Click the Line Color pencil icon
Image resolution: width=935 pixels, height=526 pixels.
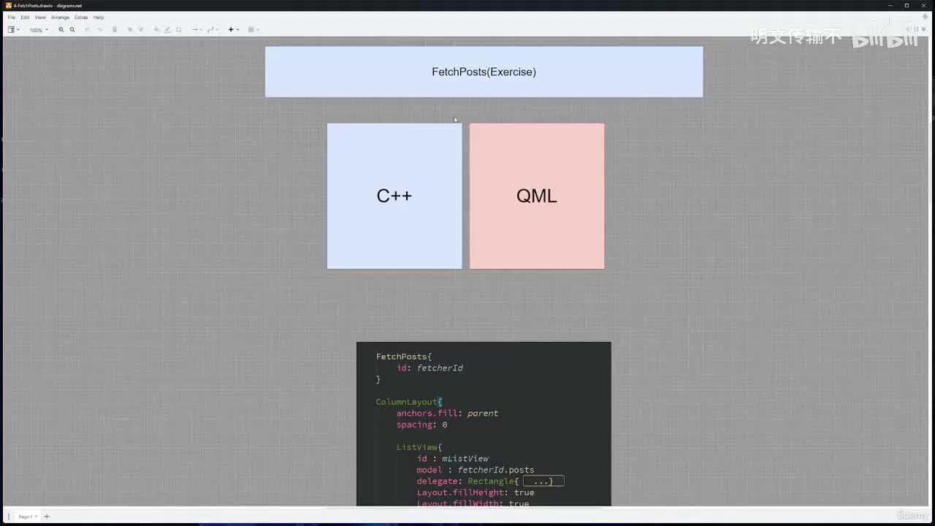pos(167,30)
